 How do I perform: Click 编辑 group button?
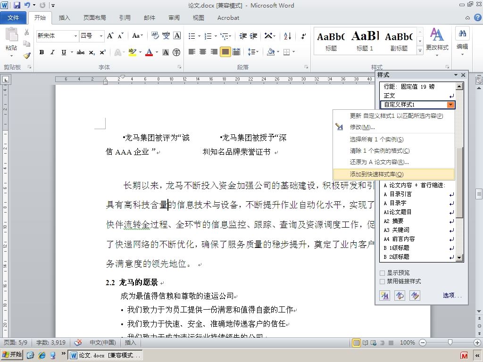click(x=462, y=41)
